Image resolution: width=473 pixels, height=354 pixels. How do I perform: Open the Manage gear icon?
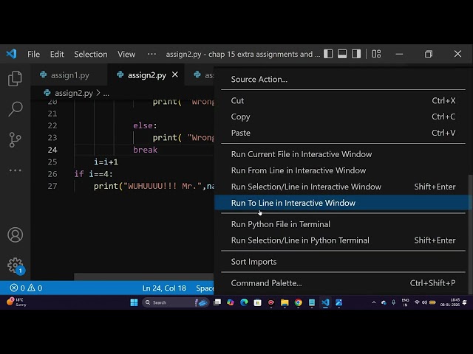pyautogui.click(x=15, y=265)
